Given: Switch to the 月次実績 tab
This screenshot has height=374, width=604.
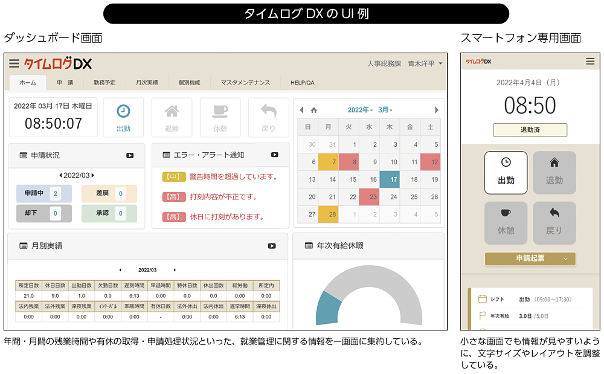Looking at the screenshot, I should click(x=147, y=83).
